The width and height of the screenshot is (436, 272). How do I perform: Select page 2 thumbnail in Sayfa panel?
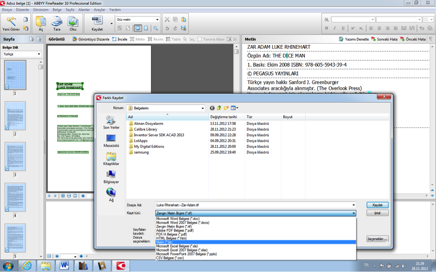pos(15,116)
